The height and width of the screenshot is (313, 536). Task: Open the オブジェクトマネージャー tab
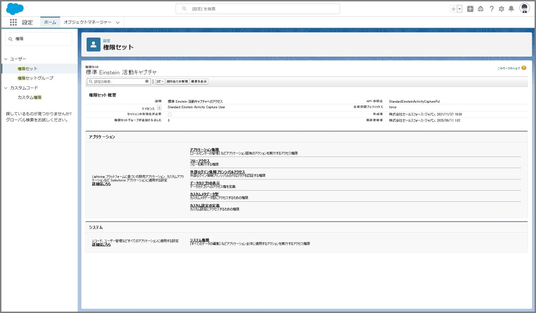pyautogui.click(x=87, y=22)
